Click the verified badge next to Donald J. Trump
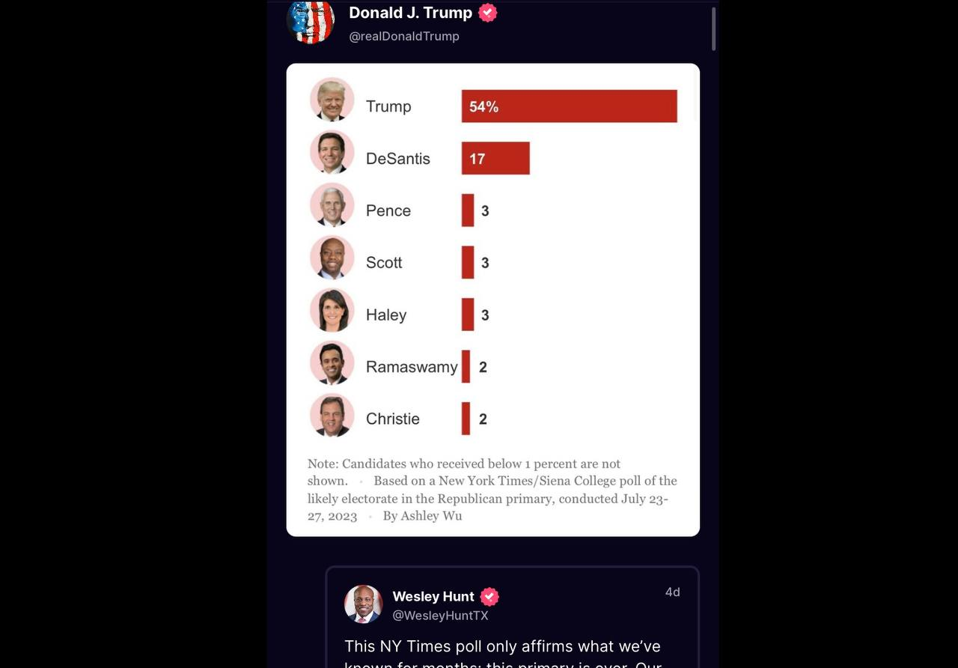 coord(488,13)
